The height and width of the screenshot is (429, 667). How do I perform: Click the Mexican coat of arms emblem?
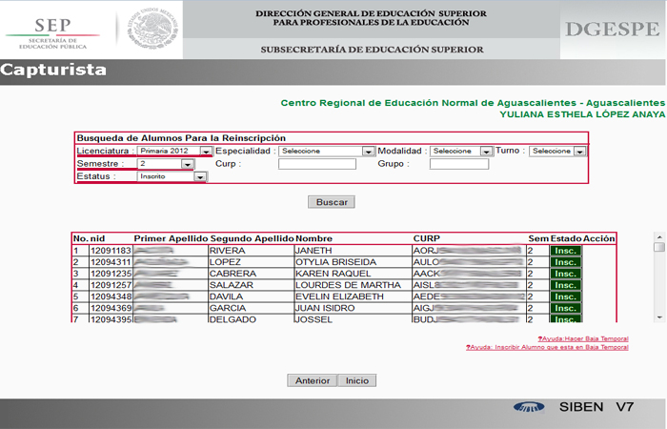point(152,30)
